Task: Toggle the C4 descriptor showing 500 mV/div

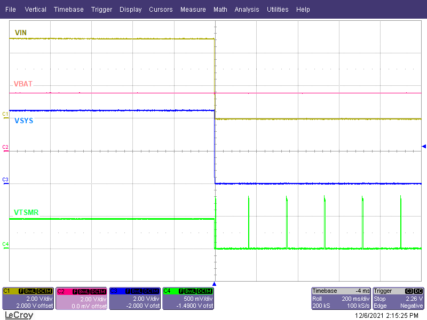Action: (x=188, y=297)
